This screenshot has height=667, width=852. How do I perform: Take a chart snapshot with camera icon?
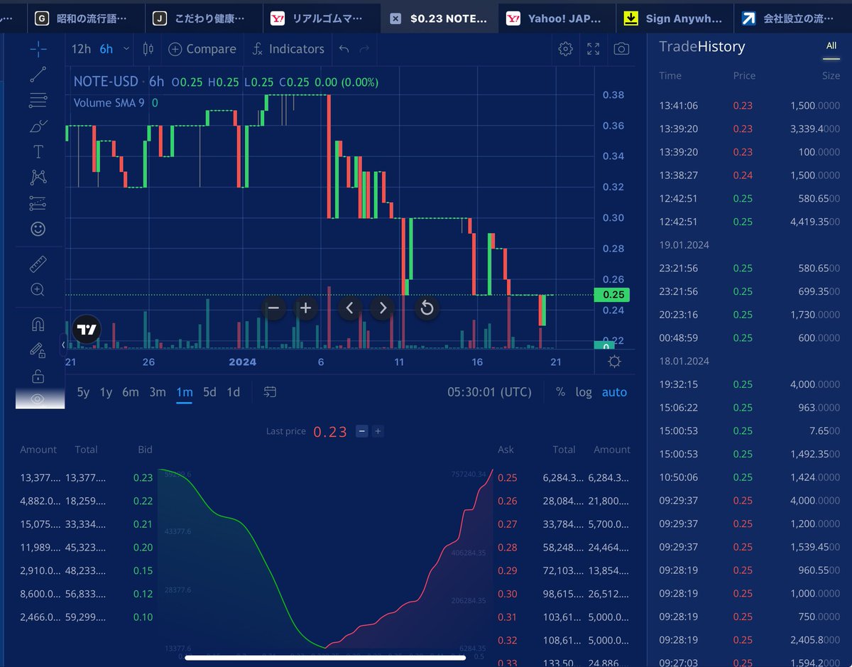621,49
